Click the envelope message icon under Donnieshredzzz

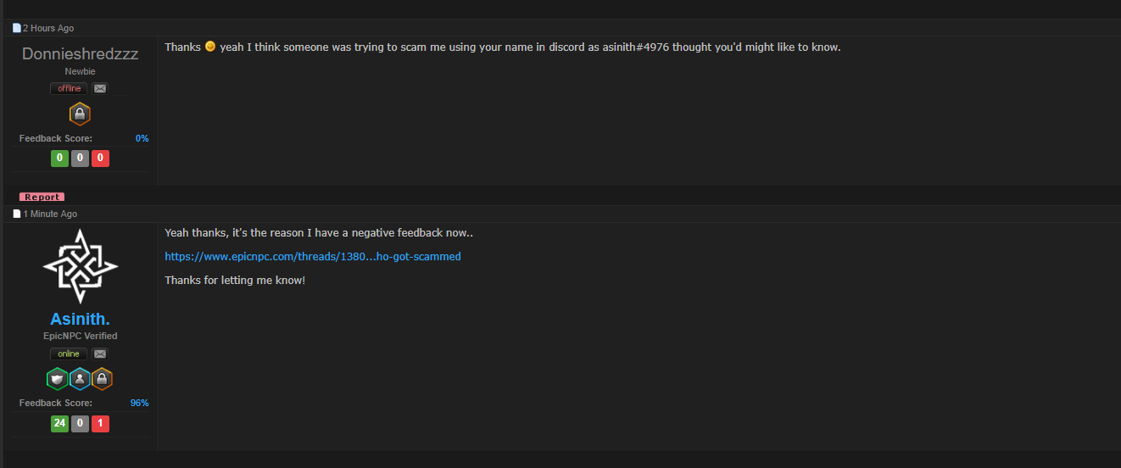[x=100, y=88]
